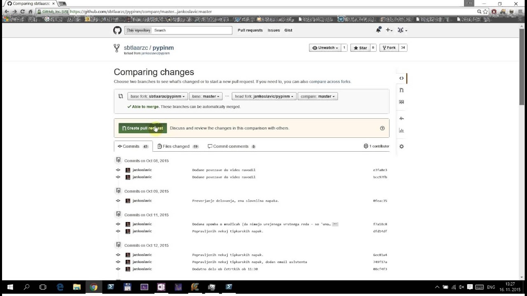Open Gist in the top navigation

pos(288,30)
